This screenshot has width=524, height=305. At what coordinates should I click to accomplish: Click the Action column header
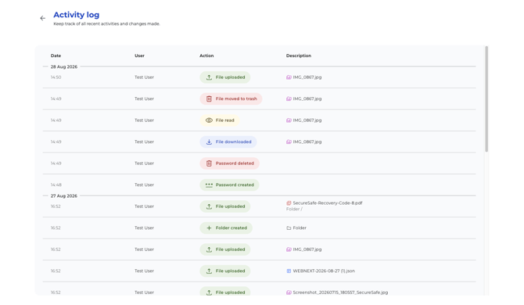(206, 56)
